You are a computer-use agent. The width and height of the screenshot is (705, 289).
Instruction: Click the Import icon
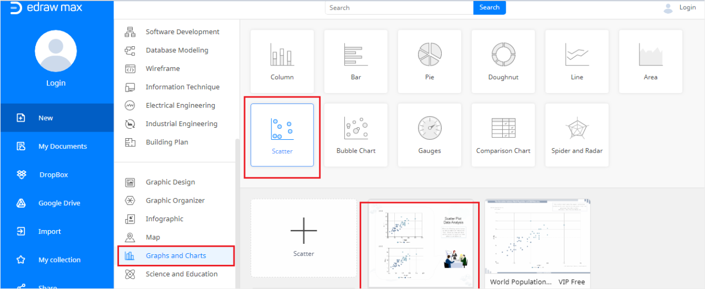pyautogui.click(x=21, y=231)
